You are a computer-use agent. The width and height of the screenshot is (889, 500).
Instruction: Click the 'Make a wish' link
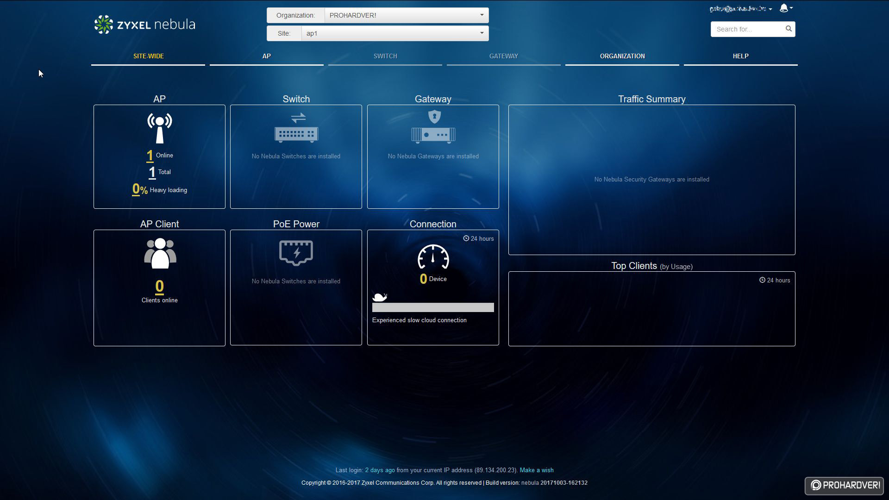[537, 470]
